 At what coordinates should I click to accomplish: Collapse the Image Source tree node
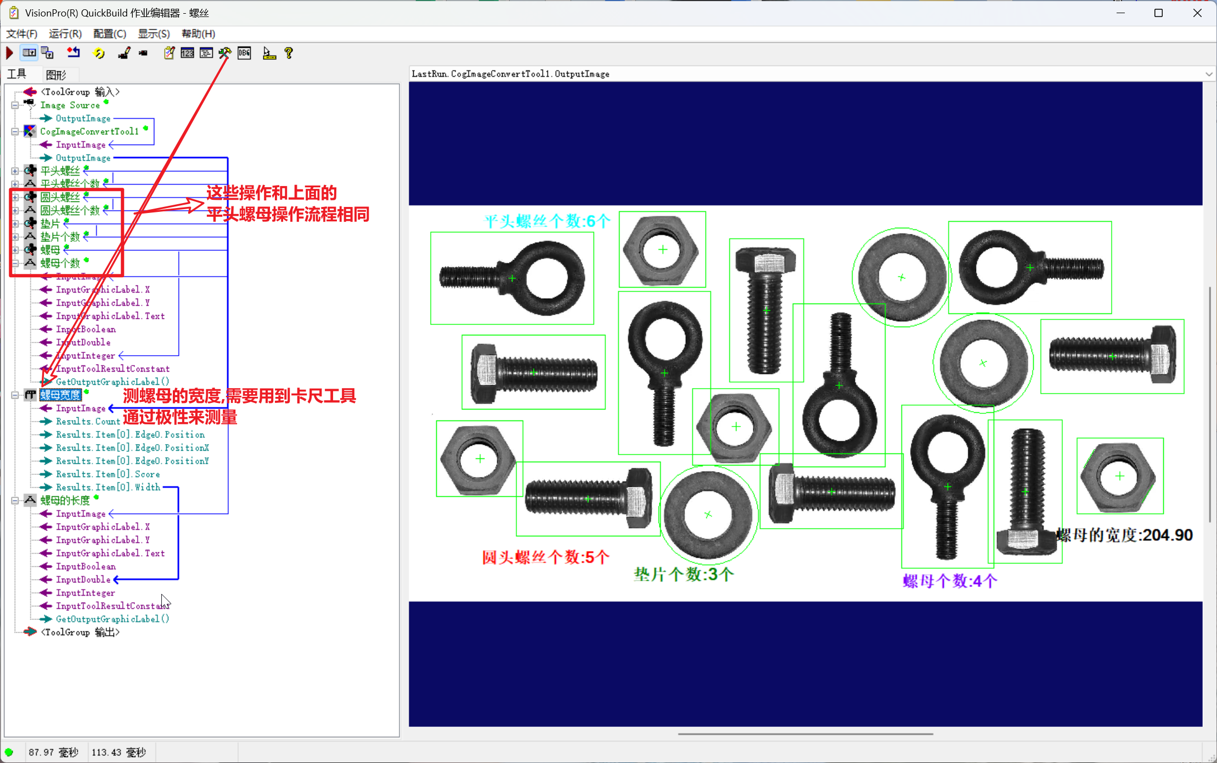pyautogui.click(x=15, y=105)
